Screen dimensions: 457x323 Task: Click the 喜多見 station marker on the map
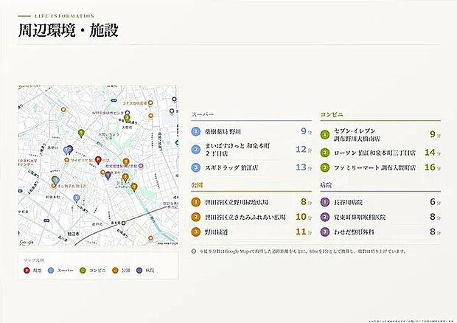(x=124, y=223)
